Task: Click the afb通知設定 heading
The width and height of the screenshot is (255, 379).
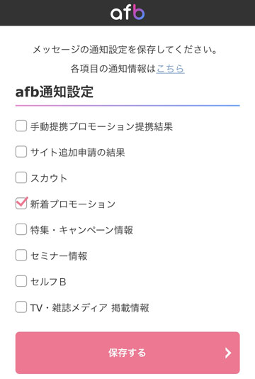Action: [55, 92]
